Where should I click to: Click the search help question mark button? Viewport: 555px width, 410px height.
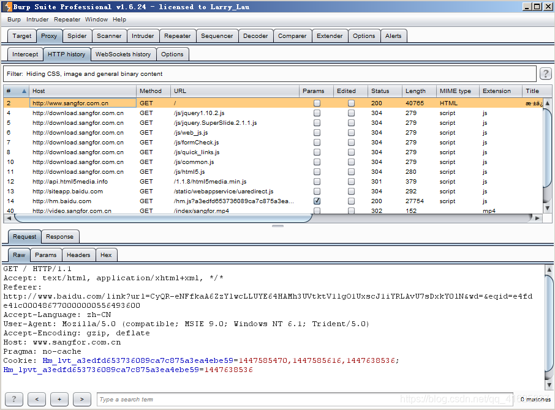coord(14,399)
